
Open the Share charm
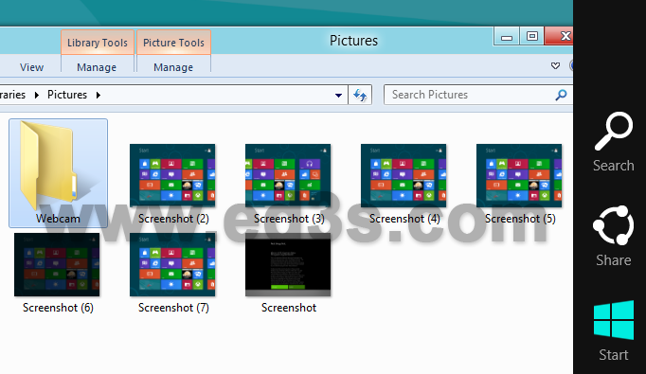tap(614, 237)
